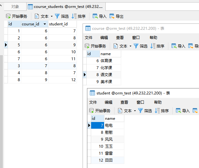Click 开始事务 label in course_students toolbar
199x168 pixels.
(x=20, y=16)
